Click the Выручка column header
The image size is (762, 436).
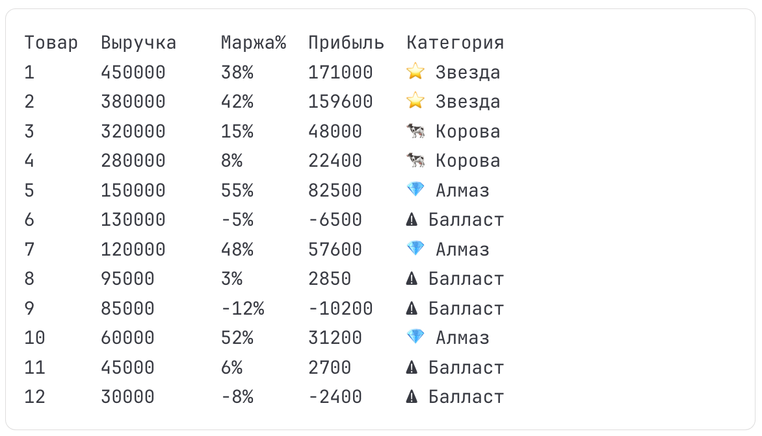[x=138, y=43]
